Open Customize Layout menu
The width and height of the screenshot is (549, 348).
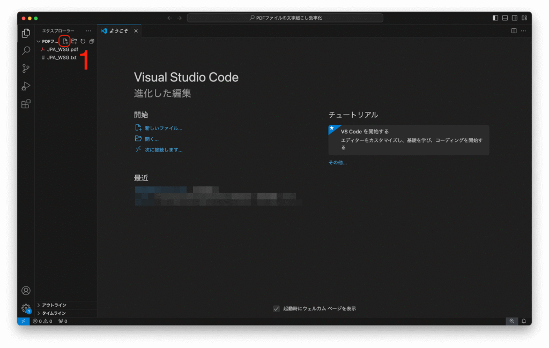pyautogui.click(x=524, y=18)
